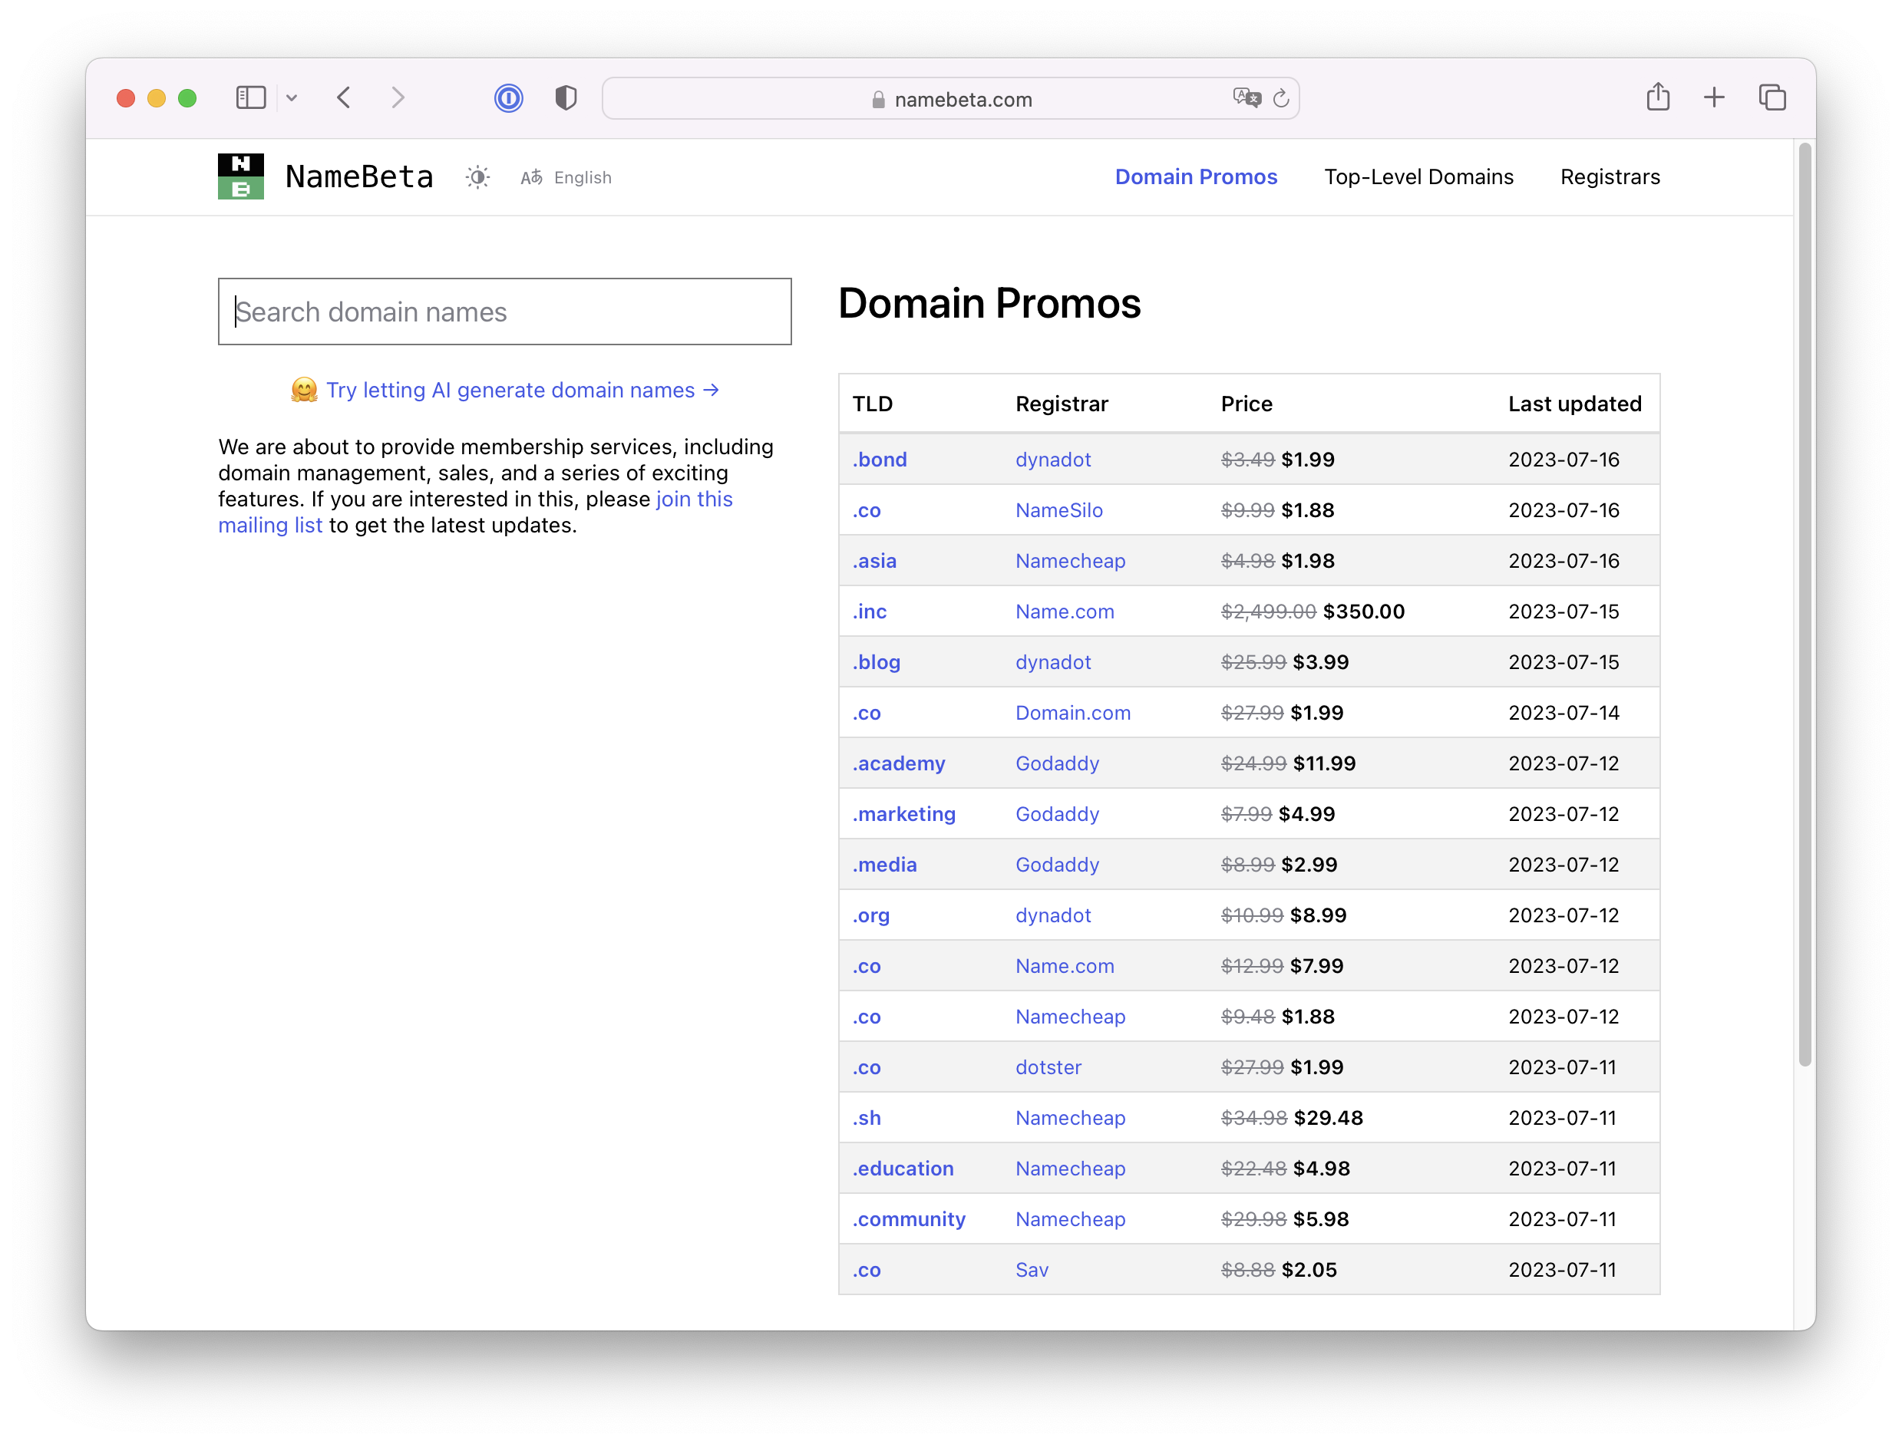Click Sav registrar link
Screen dimensions: 1902x1444
click(1032, 1271)
